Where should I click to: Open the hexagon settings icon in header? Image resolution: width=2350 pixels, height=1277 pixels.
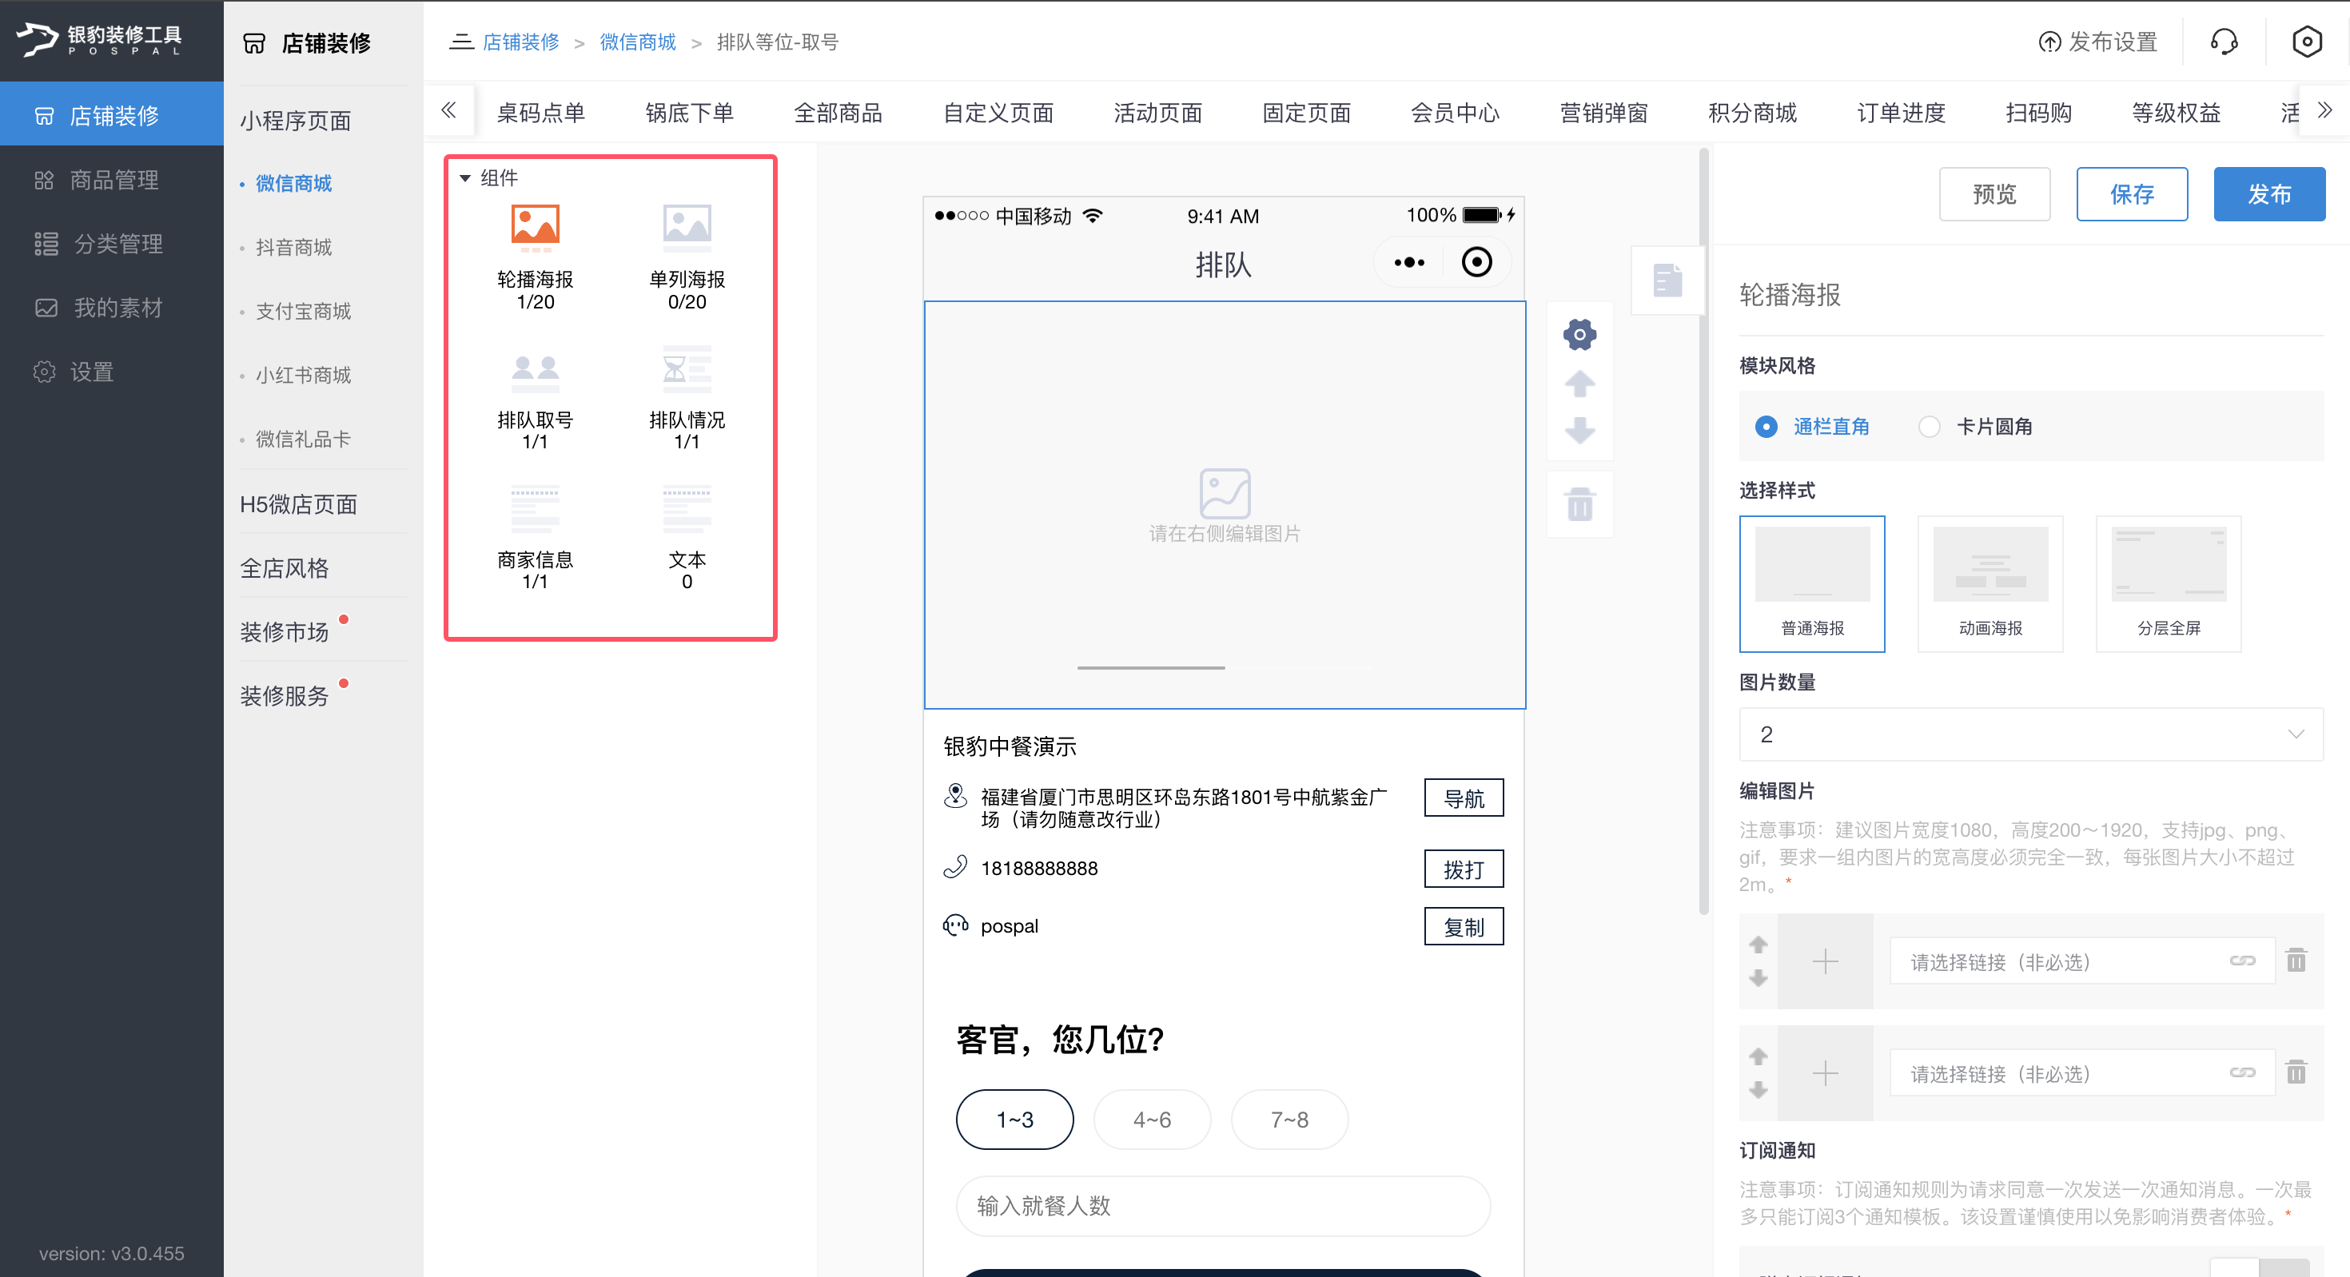pos(2305,42)
